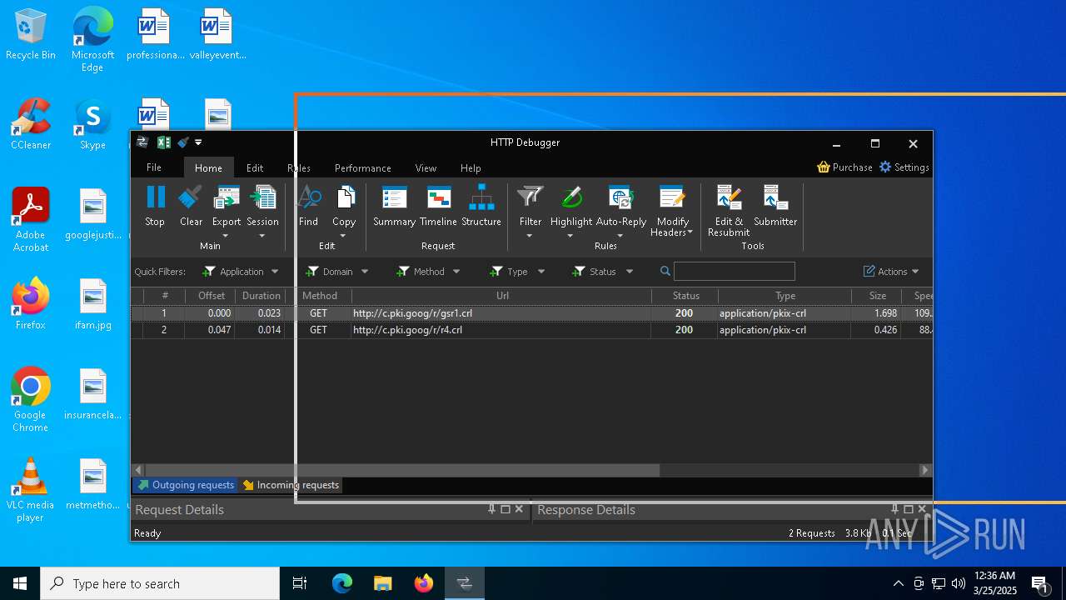Click the Copy icon
The width and height of the screenshot is (1066, 600).
click(344, 197)
